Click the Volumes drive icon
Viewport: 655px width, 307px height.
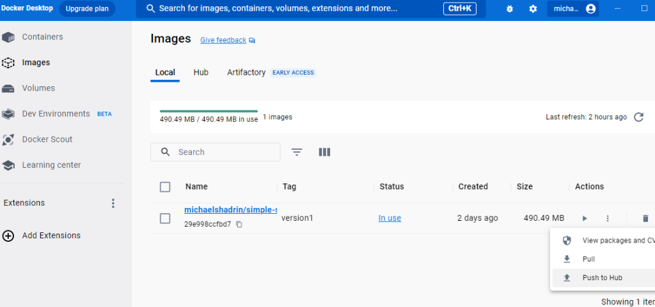tap(8, 88)
